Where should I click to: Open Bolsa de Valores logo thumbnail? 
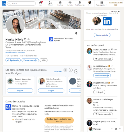click(x=10, y=81)
